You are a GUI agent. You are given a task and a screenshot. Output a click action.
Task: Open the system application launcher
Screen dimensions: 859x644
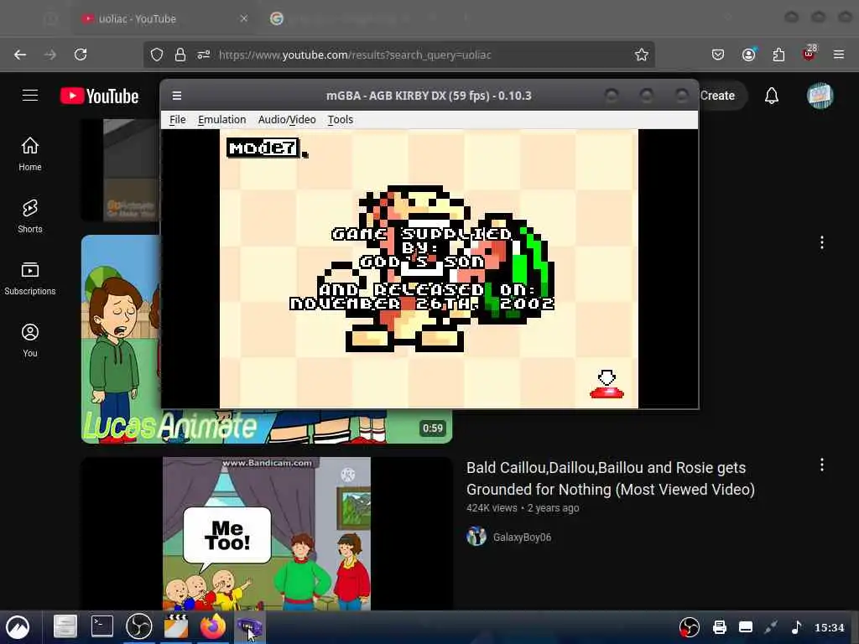18,627
